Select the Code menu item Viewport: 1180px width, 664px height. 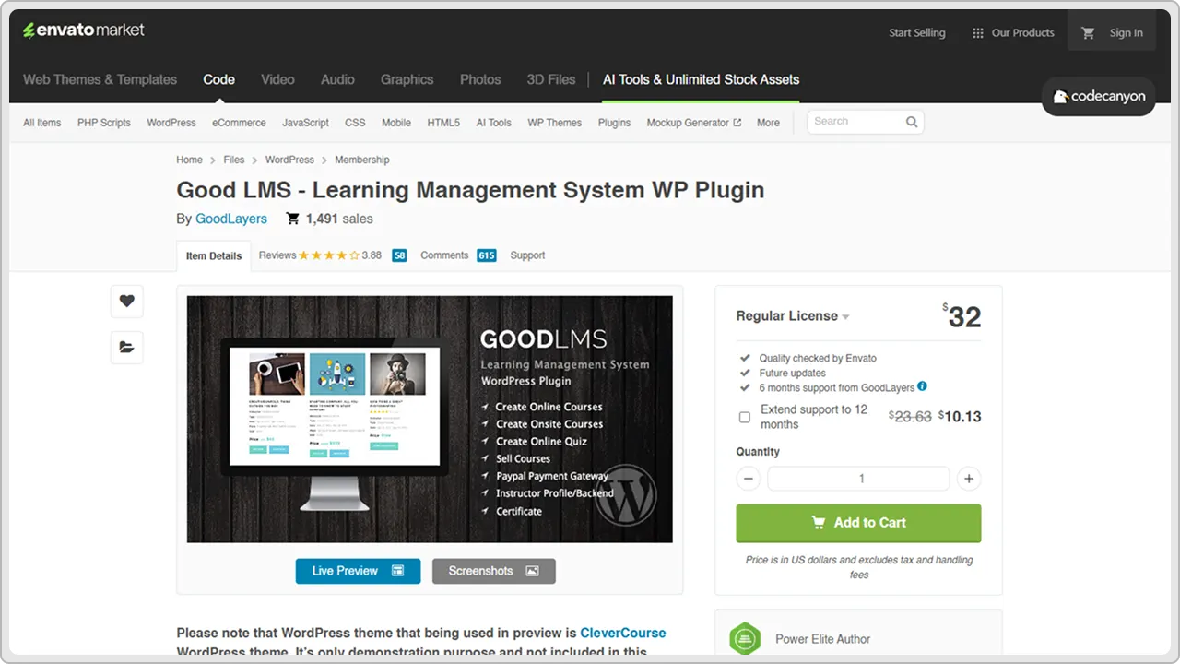click(x=218, y=80)
